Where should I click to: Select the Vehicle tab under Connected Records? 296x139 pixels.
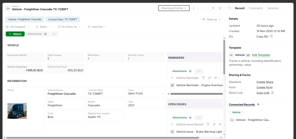coord(236,112)
